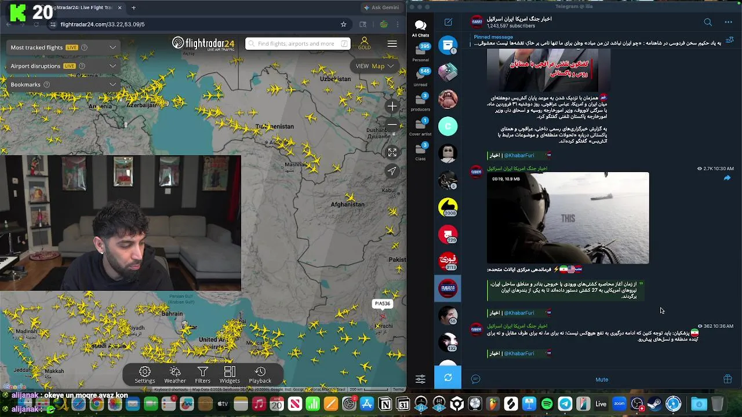Click the Telegram refresh button
Viewport: 742px width, 417px height.
pyautogui.click(x=448, y=378)
